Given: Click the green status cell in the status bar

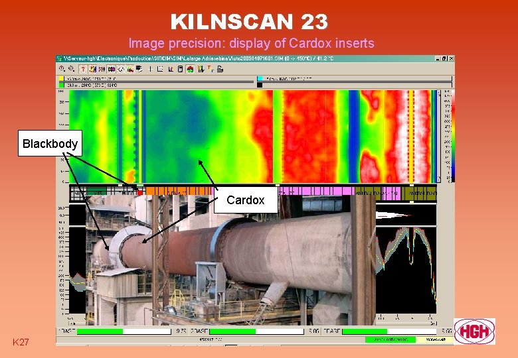Looking at the screenshot, I should (x=390, y=339).
